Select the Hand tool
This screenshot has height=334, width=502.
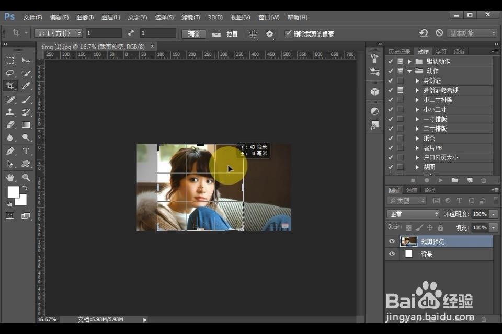pyautogui.click(x=10, y=178)
